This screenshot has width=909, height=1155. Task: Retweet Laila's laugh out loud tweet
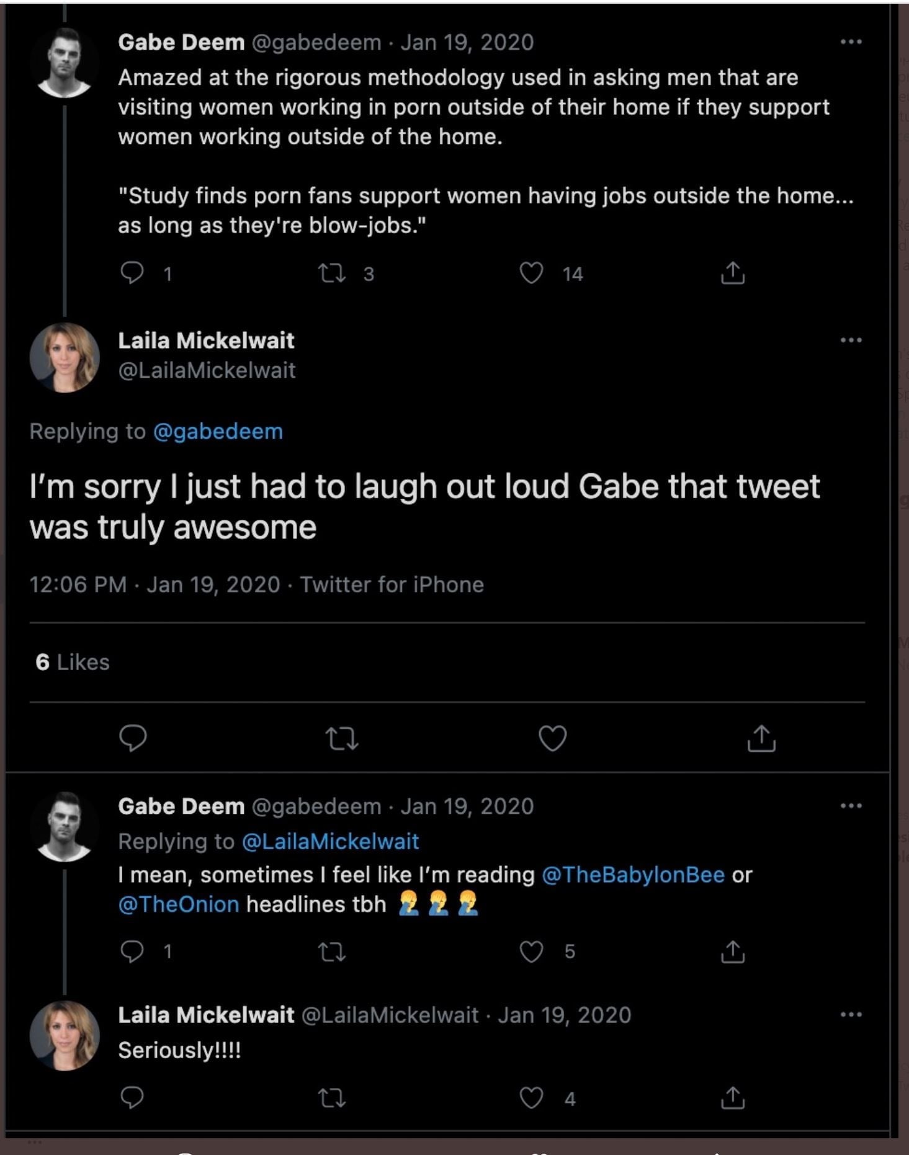(x=342, y=738)
